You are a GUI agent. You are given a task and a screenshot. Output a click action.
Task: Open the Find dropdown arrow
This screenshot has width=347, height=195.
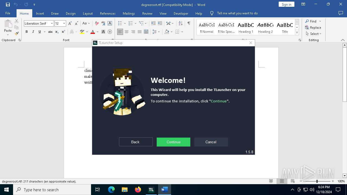pyautogui.click(x=320, y=21)
